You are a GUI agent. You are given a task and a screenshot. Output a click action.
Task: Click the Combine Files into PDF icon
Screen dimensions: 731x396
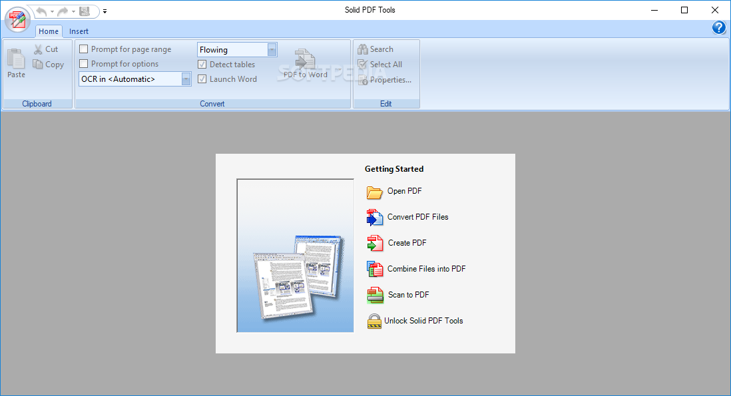click(375, 269)
